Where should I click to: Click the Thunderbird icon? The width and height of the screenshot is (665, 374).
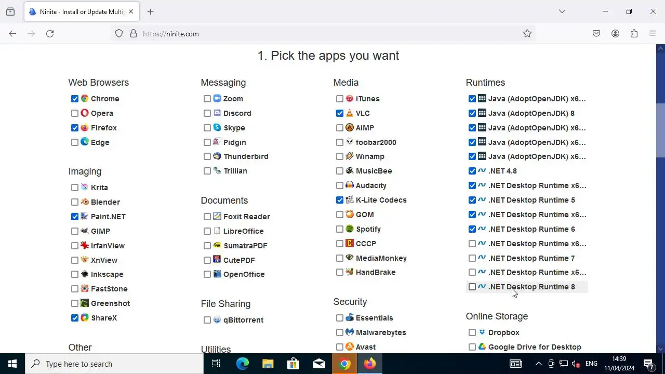217,156
